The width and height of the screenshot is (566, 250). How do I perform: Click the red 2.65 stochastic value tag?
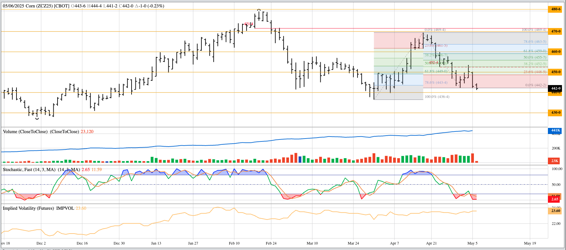point(555,199)
